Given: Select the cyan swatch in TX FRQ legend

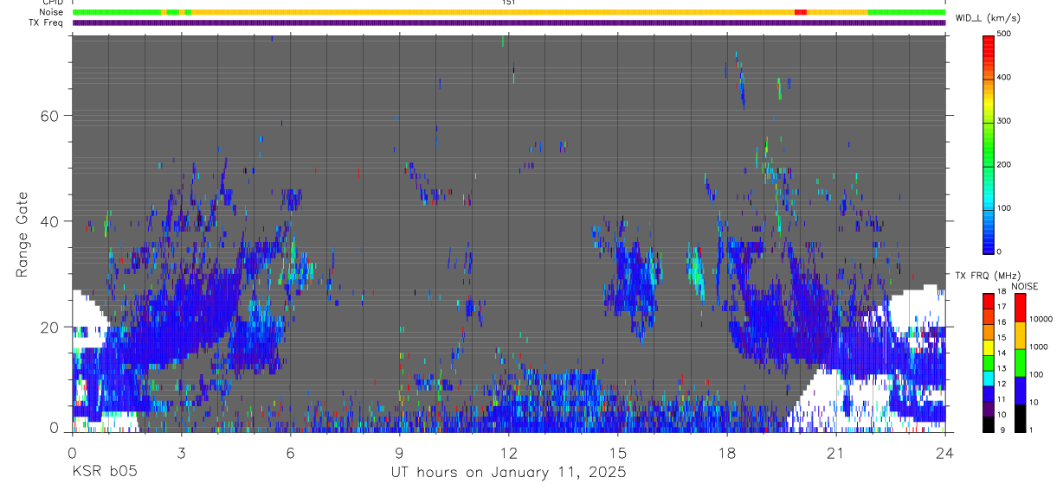Looking at the screenshot, I should tap(989, 379).
